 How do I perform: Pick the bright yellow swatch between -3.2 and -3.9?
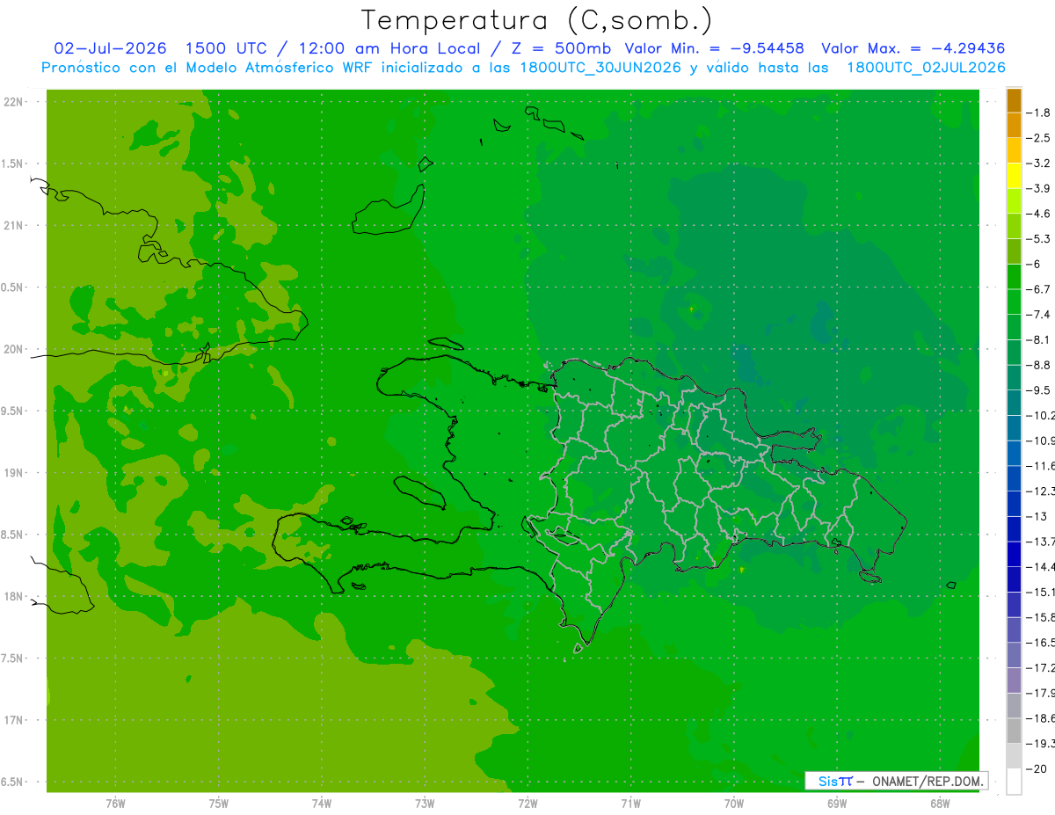coord(1014,176)
